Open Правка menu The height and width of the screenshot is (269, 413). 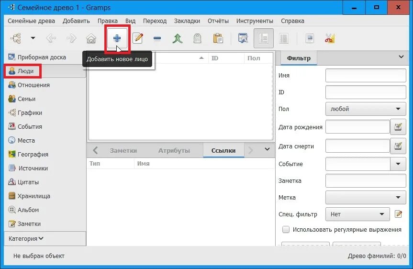coord(108,21)
